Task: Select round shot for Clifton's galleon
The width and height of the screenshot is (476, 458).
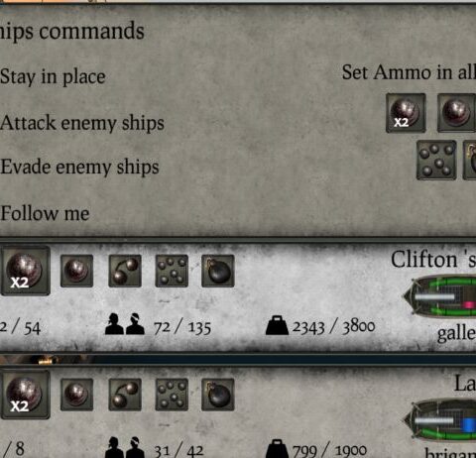Action: point(76,271)
